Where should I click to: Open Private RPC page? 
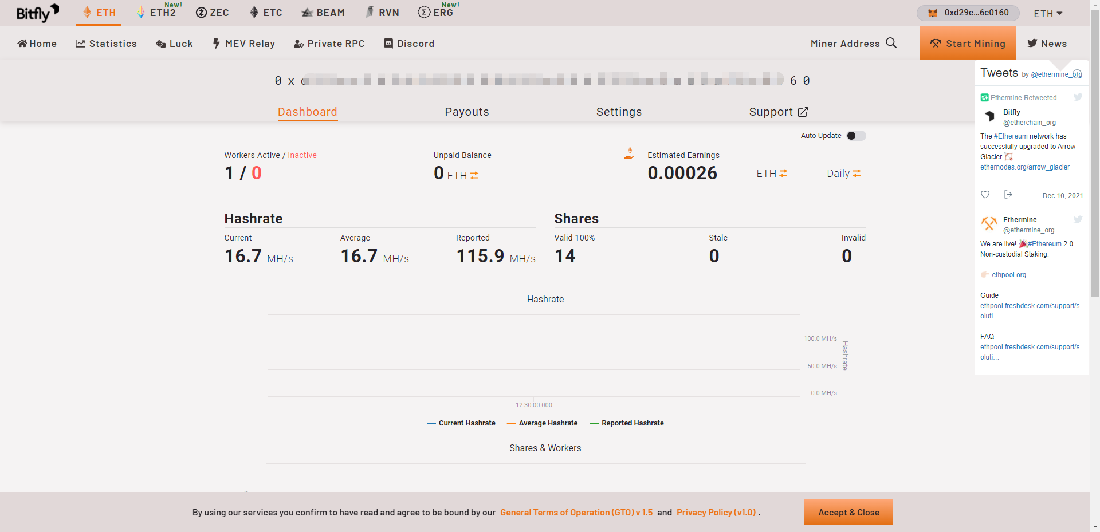pyautogui.click(x=329, y=44)
